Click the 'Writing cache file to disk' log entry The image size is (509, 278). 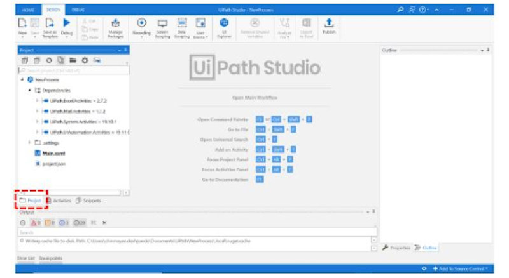coord(136,241)
